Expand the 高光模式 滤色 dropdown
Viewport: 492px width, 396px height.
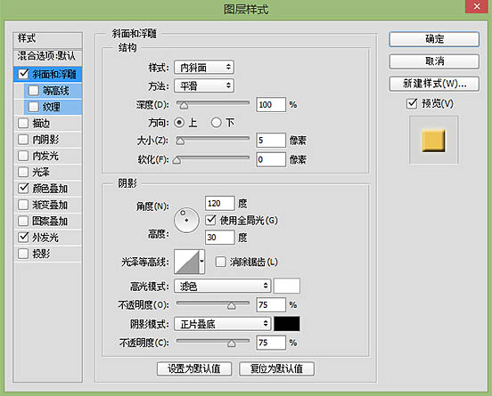click(x=223, y=286)
